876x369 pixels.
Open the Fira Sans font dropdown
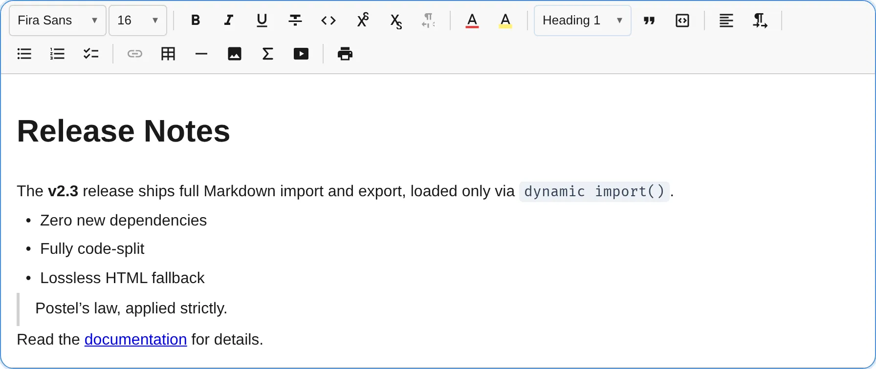point(58,20)
